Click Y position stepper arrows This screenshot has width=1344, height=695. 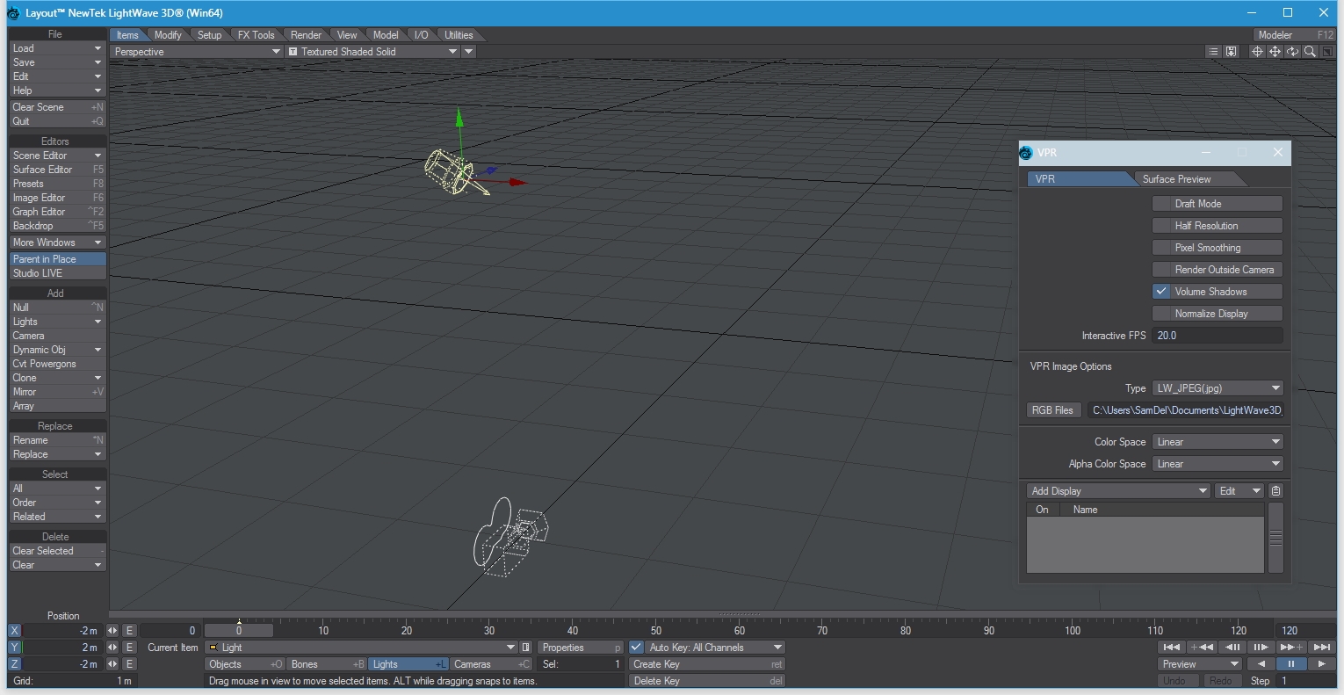112,648
